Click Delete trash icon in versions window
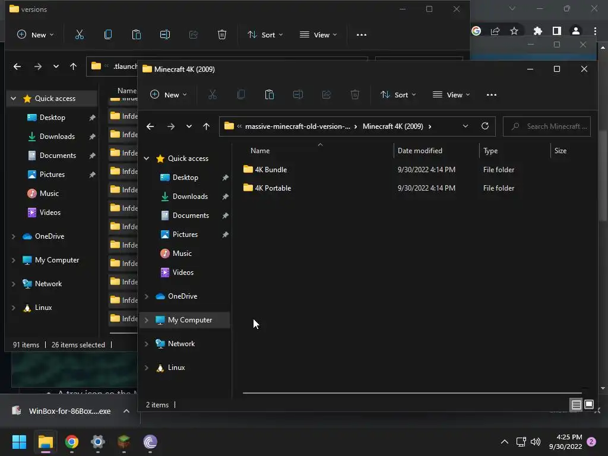 222,34
